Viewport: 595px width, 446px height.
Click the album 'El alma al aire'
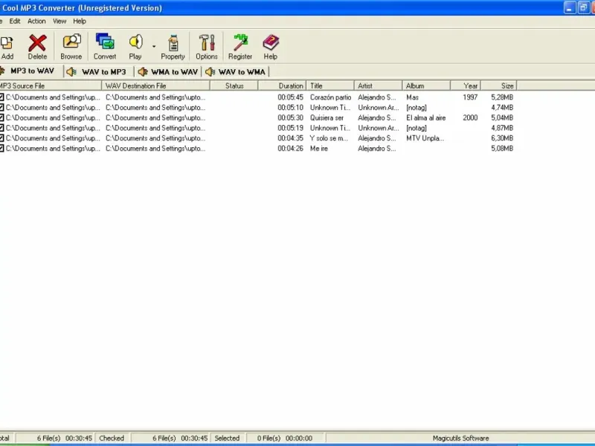pos(425,118)
